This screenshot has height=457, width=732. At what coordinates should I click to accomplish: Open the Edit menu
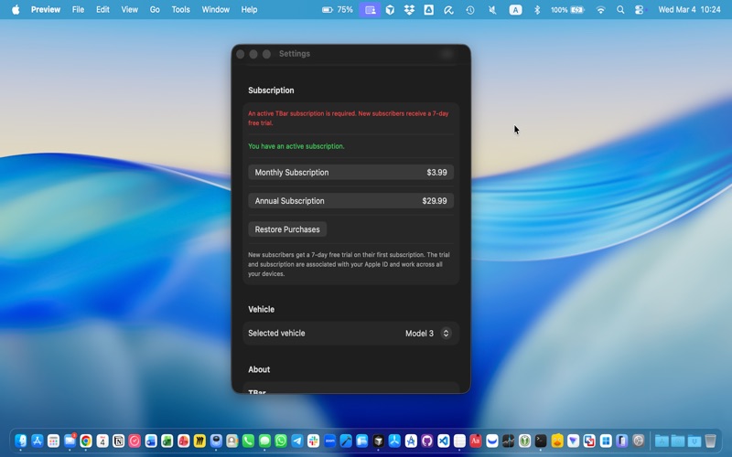point(102,9)
